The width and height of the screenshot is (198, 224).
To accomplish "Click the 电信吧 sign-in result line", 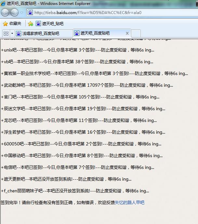I will (77, 167).
